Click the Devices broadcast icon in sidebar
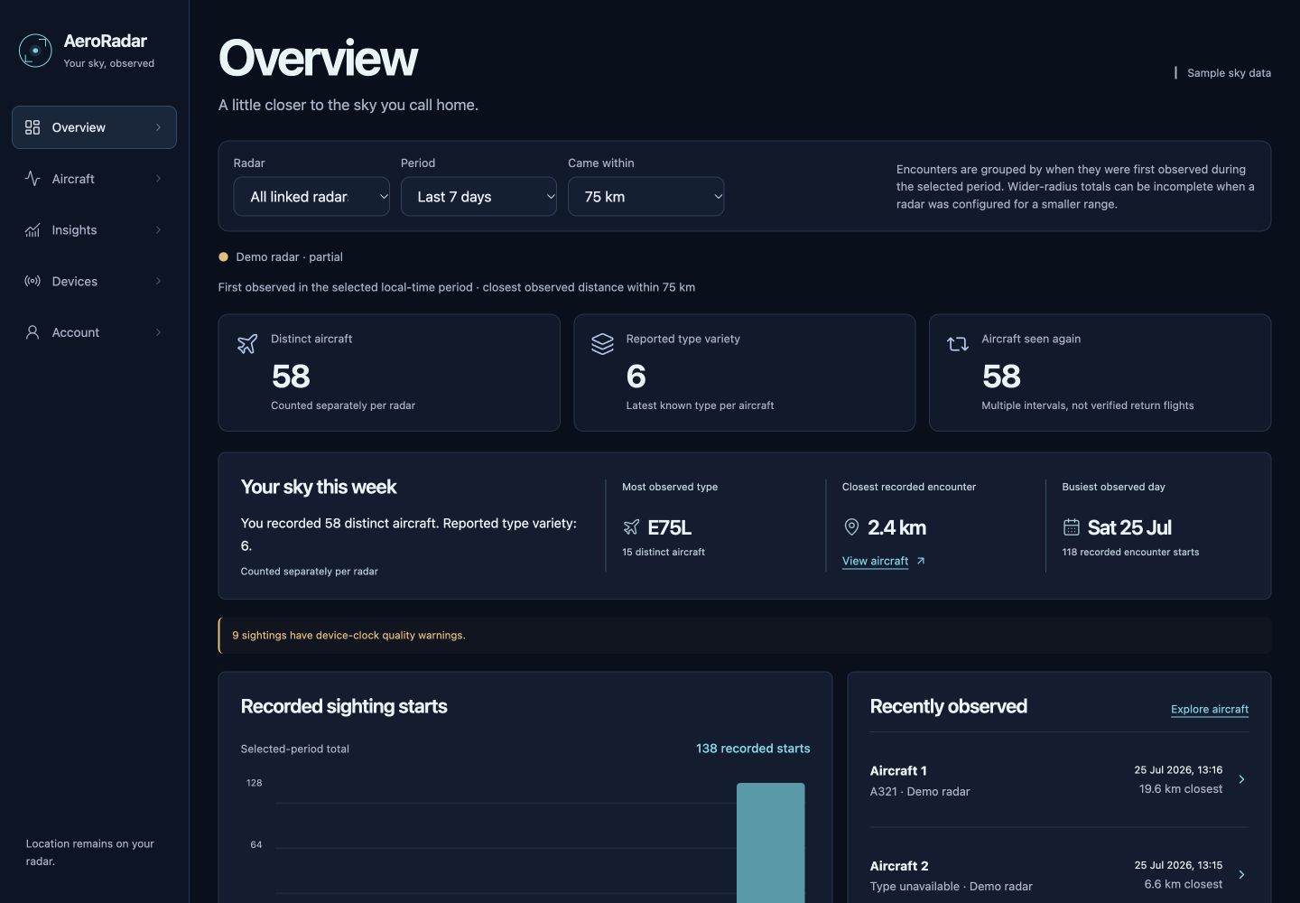Image resolution: width=1300 pixels, height=903 pixels. [32, 282]
